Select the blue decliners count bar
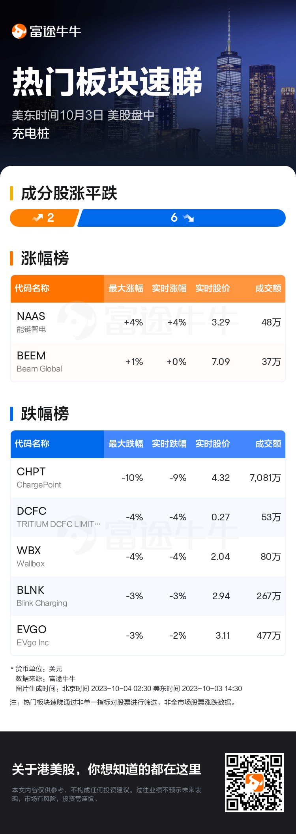The height and width of the screenshot is (834, 296). (x=182, y=218)
